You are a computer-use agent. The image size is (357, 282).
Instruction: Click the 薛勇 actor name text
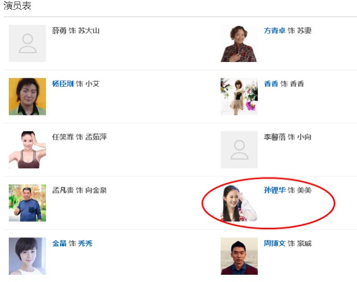[x=59, y=31]
